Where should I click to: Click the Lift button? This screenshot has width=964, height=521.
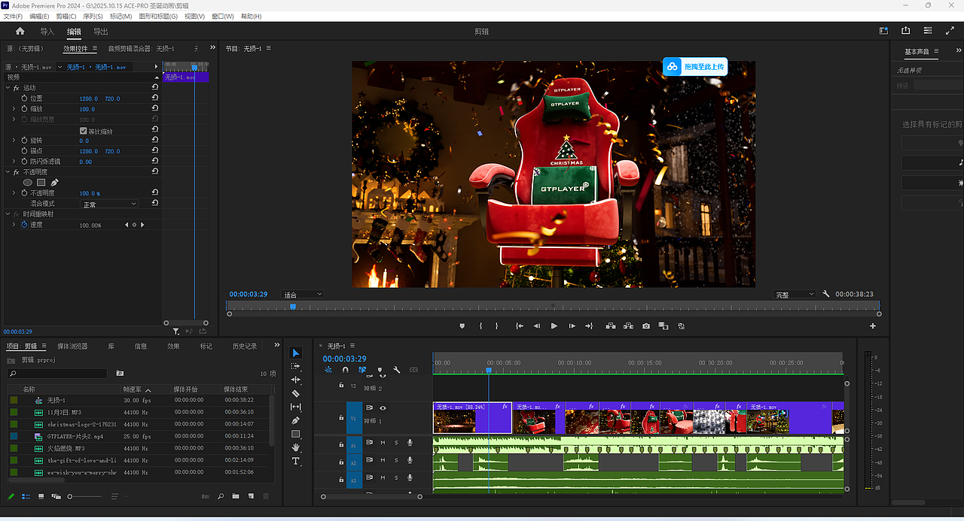coord(610,326)
